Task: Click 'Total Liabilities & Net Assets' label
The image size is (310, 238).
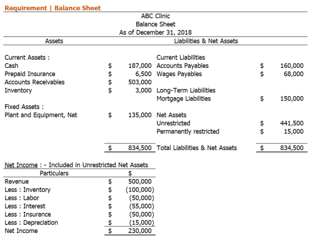Action: pos(197,148)
